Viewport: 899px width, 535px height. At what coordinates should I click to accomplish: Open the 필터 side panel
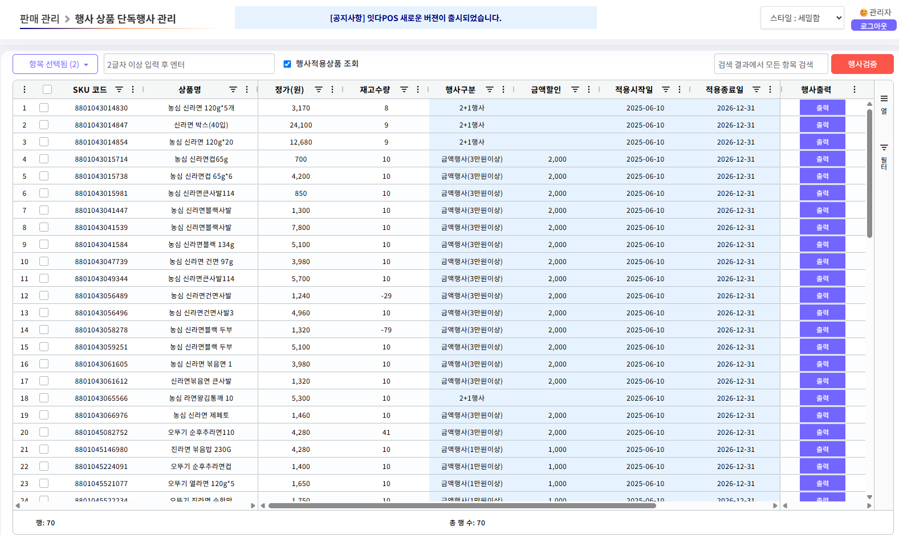[884, 157]
